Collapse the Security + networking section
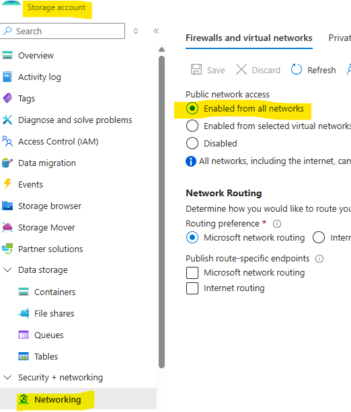Viewport: 351px width, 412px height. [7, 378]
